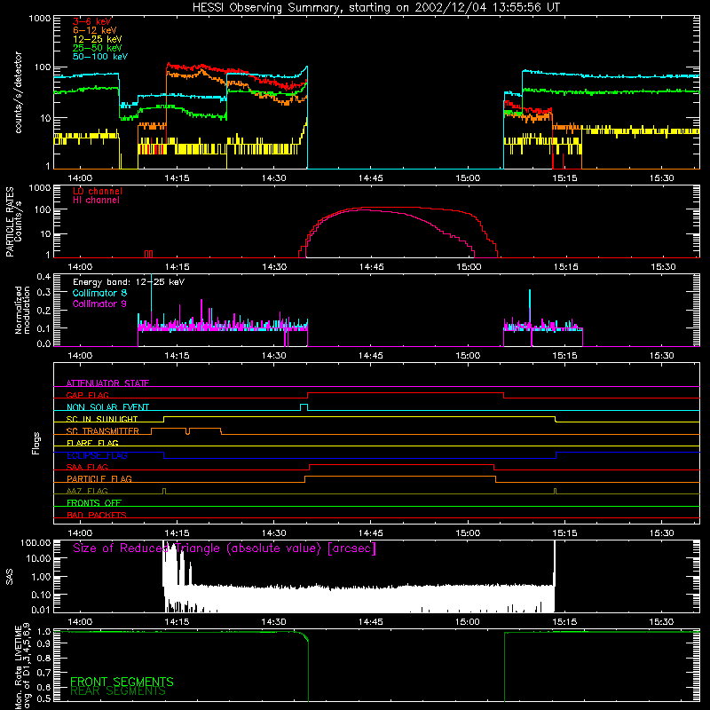Click the PARTICLE_FLAG label
This screenshot has height=710, width=710.
click(x=99, y=478)
